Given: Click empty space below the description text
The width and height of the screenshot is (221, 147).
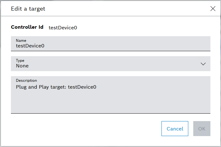Looking at the screenshot, I should [x=110, y=103].
